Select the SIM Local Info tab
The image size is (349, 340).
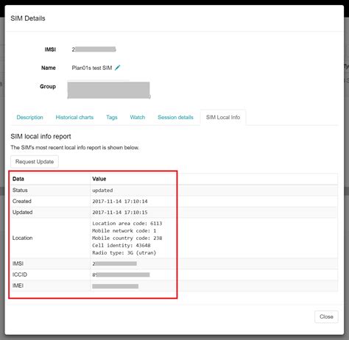223,117
